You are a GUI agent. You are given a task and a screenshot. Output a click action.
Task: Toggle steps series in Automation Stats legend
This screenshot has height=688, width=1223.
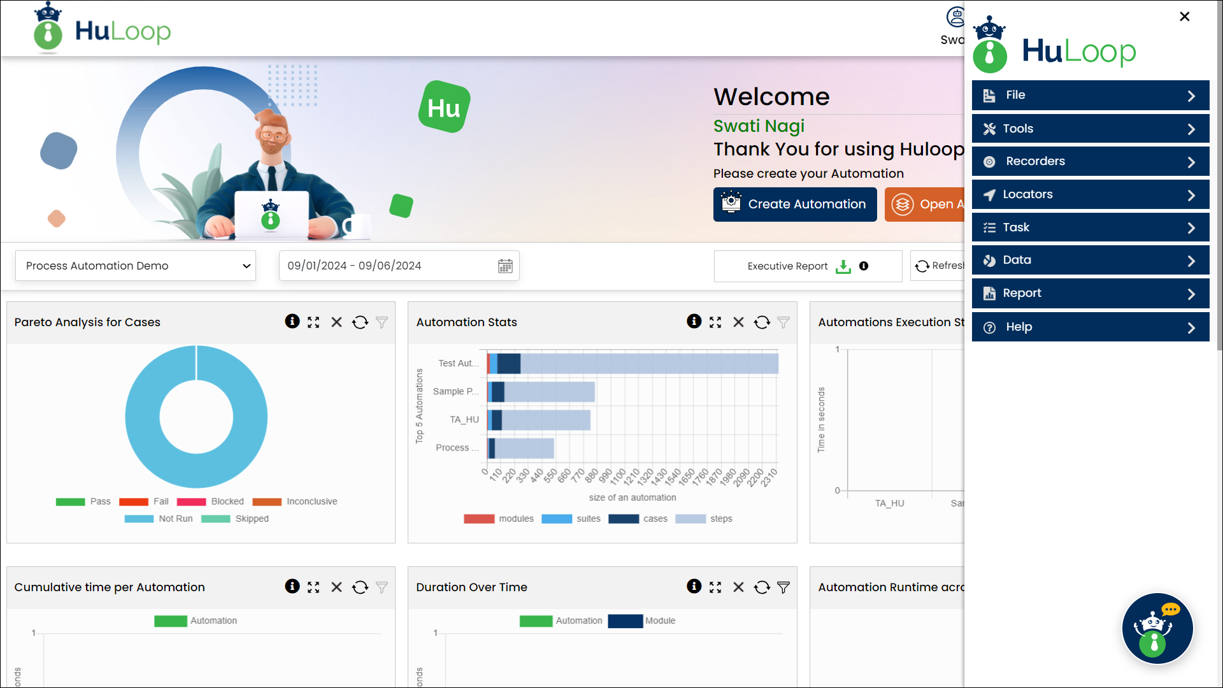[x=704, y=519]
